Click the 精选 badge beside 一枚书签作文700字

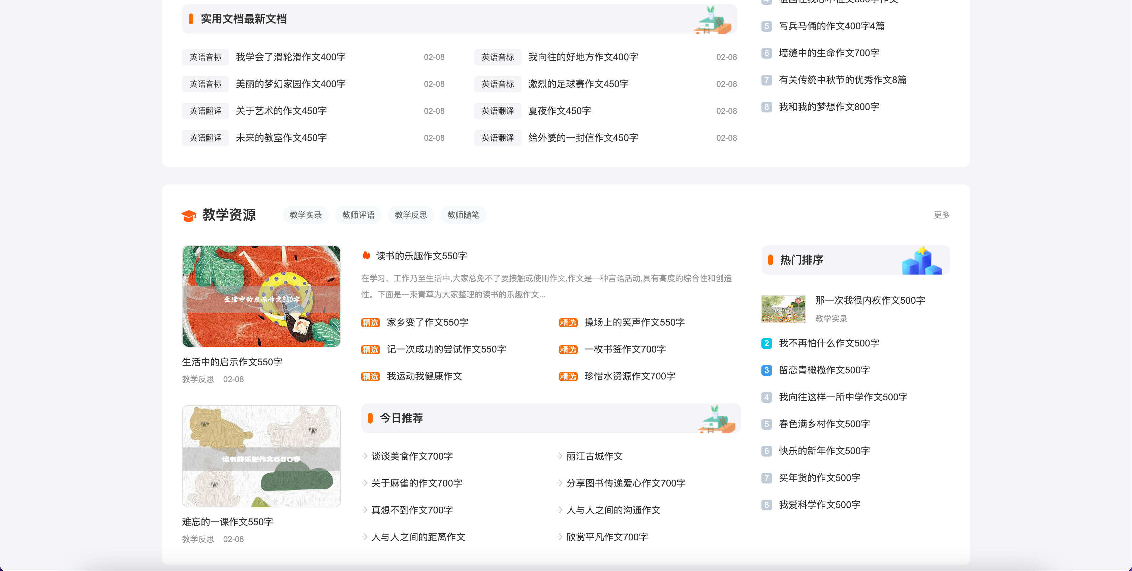568,349
